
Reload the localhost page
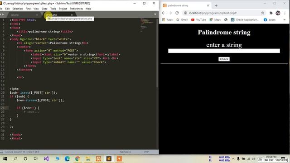pos(177,13)
